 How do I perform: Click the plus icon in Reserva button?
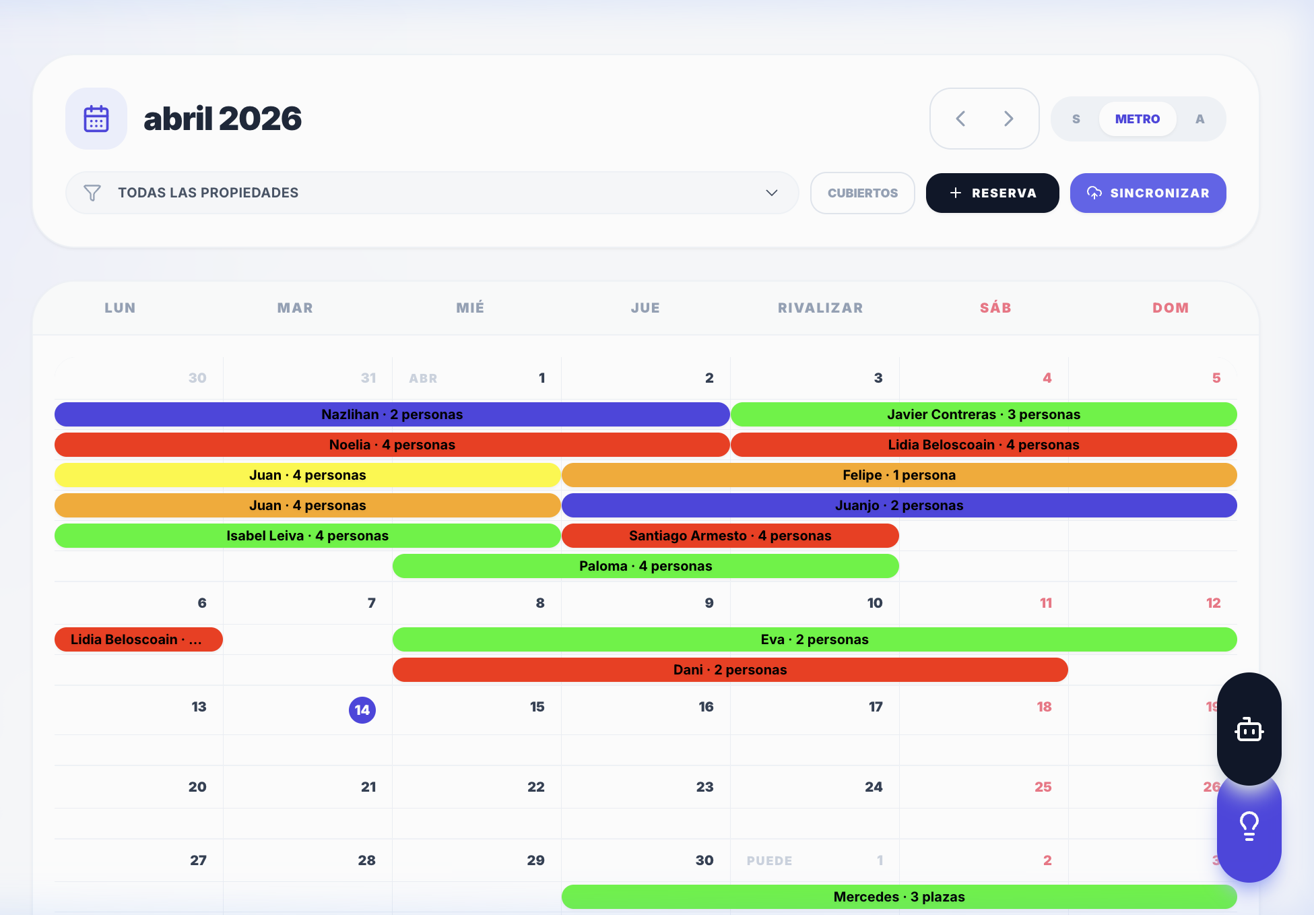pyautogui.click(x=955, y=193)
